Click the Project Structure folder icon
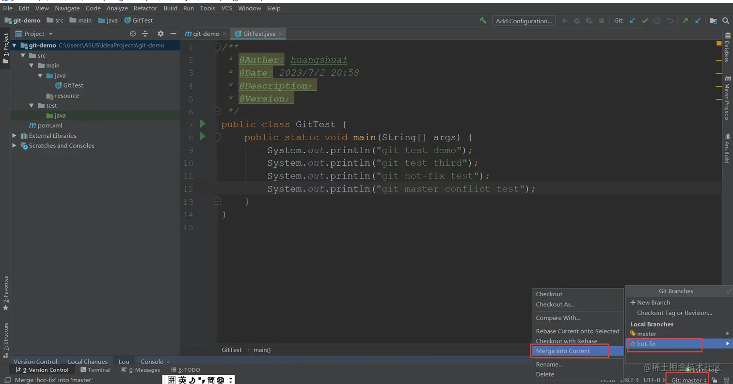The height and width of the screenshot is (384, 733). tap(713, 21)
